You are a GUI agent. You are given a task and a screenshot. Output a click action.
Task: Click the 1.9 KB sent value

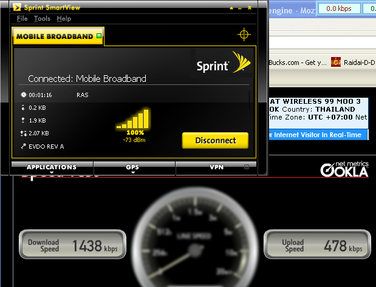[x=37, y=121]
